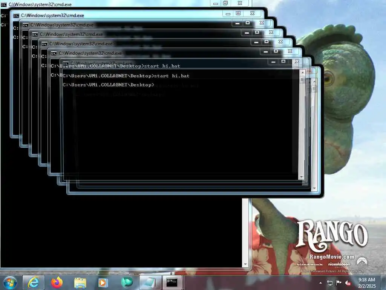Show hidden tray icons arrow
Viewport: 386px width, 290px height.
[320, 283]
